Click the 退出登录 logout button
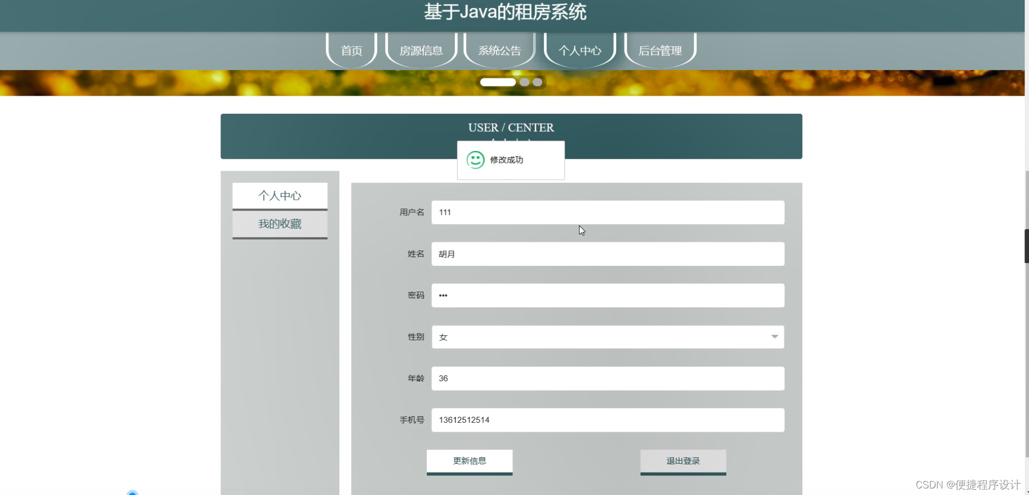1029x495 pixels. pyautogui.click(x=682, y=461)
